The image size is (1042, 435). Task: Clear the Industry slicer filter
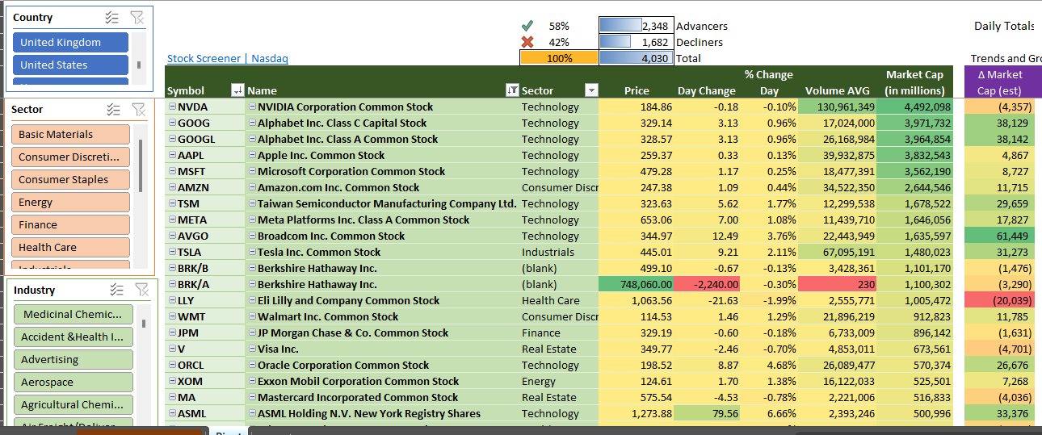(x=141, y=290)
